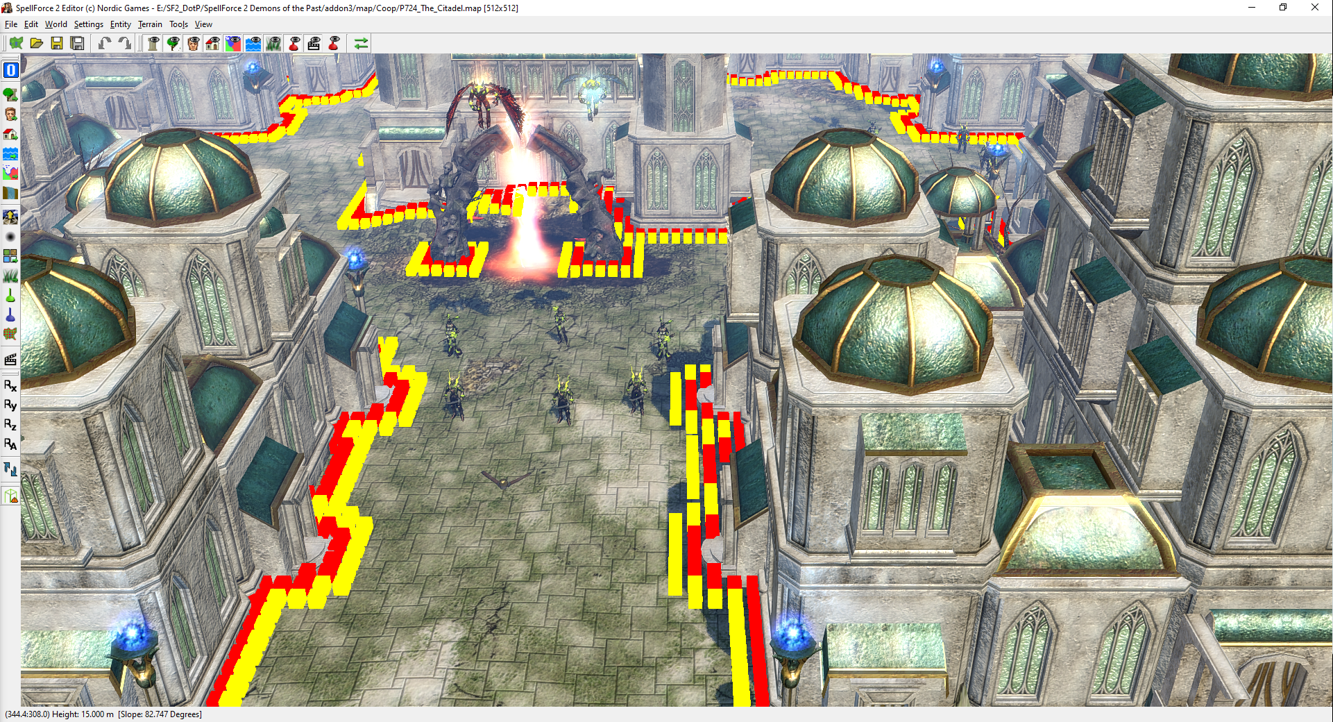Open the cutscene clapperboard tool in sidebar
The height and width of the screenshot is (722, 1333).
coord(10,360)
